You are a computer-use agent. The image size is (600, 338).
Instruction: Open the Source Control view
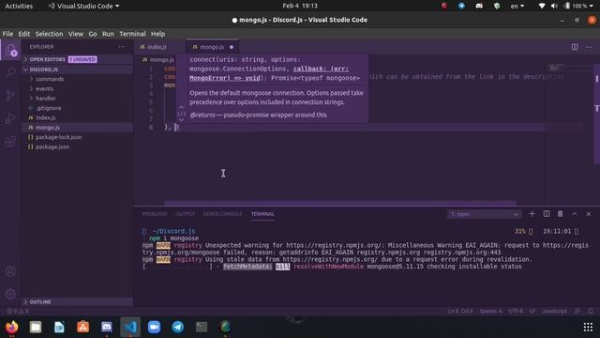[10, 95]
